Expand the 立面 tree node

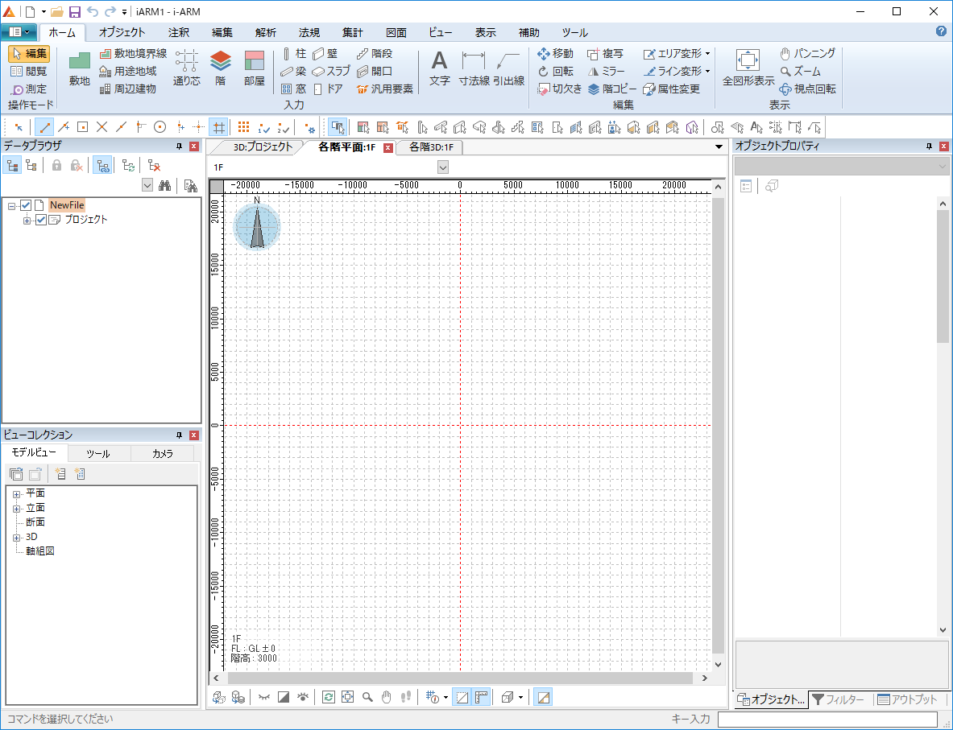pos(16,508)
